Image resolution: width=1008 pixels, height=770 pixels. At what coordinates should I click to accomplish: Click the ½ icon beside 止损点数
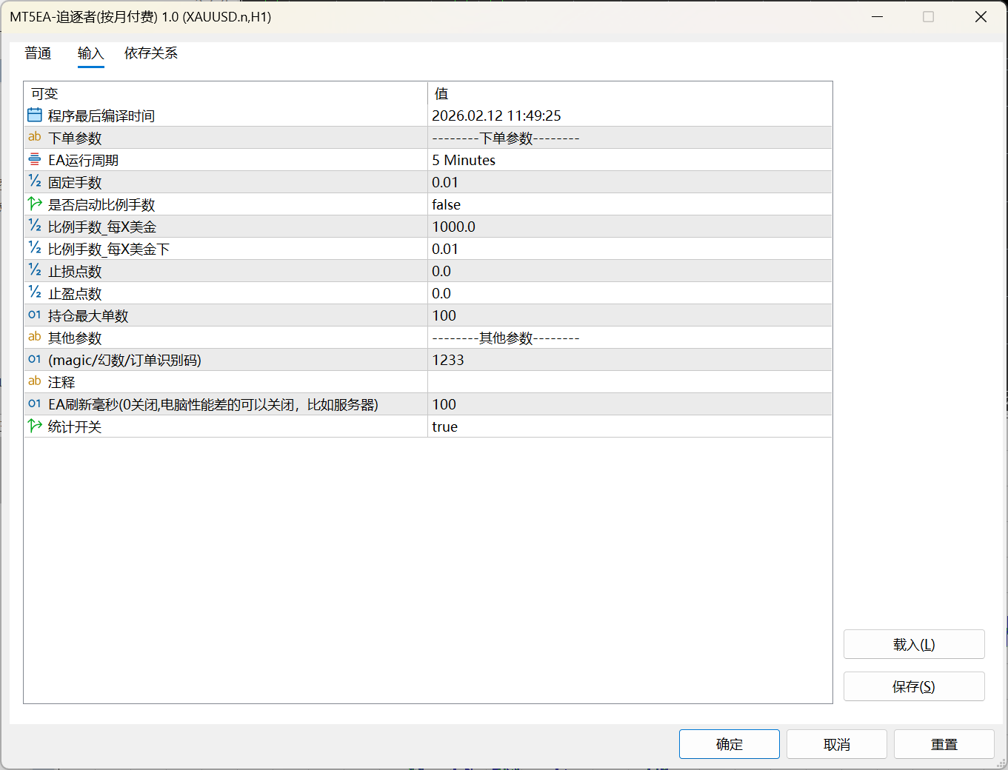[x=34, y=270]
